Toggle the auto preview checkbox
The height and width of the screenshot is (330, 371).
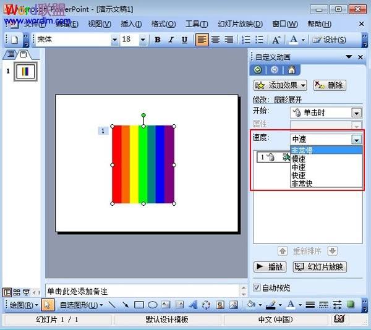[x=257, y=288]
